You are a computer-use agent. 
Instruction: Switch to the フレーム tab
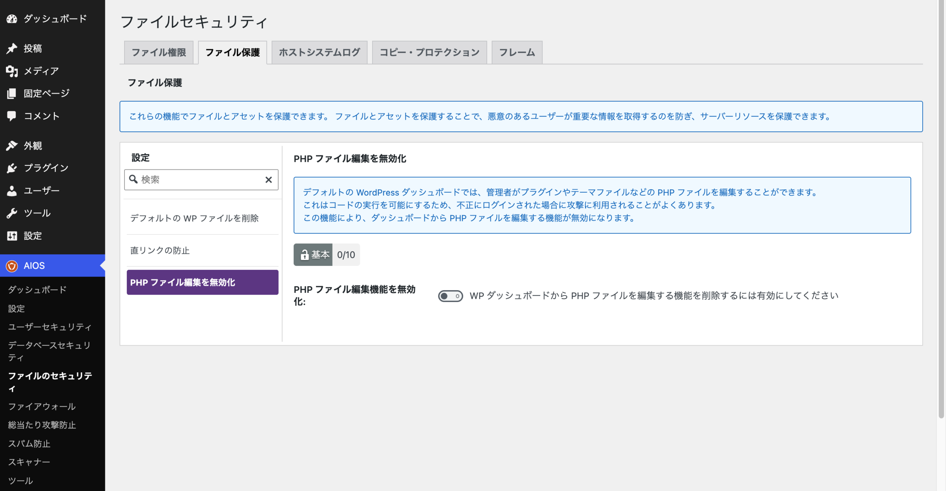tap(517, 53)
